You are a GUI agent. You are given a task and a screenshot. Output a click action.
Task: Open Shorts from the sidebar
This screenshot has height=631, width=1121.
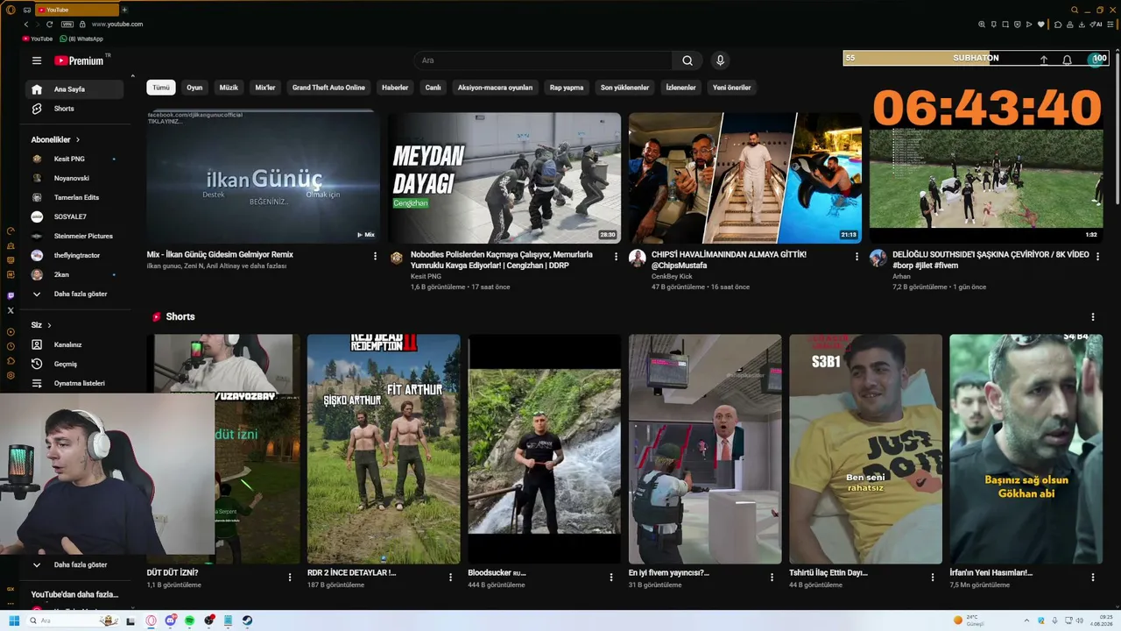tap(74, 109)
